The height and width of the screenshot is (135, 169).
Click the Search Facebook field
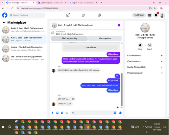point(27,15)
